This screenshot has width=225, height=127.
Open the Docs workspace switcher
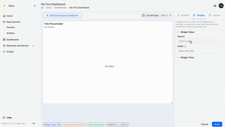tap(19, 6)
